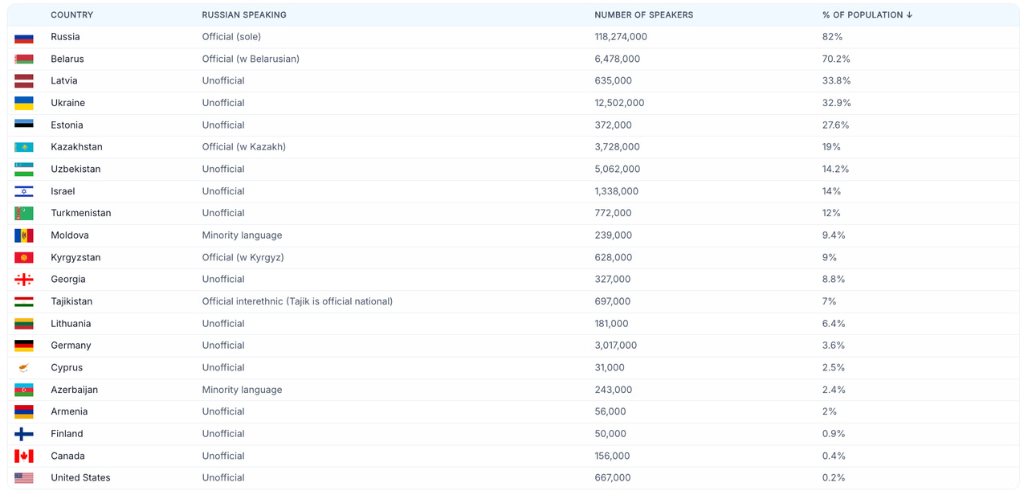Click the 32.9% population value
Image resolution: width=1028 pixels, height=495 pixels.
[836, 104]
